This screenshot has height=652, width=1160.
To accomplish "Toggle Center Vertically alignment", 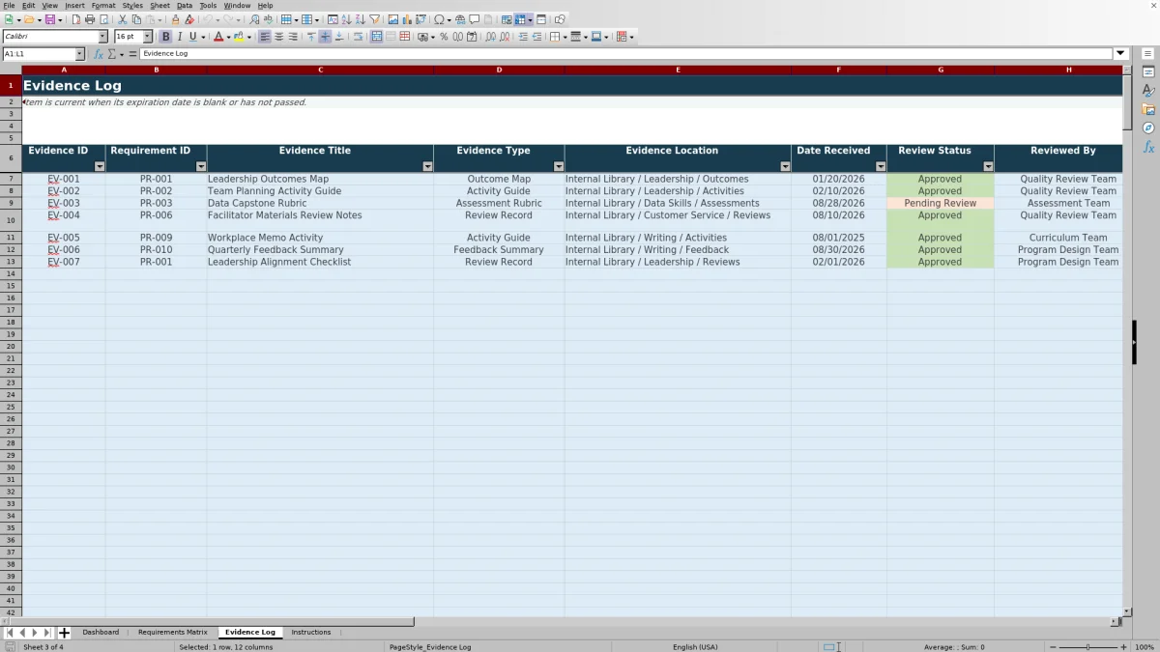I will (x=325, y=37).
